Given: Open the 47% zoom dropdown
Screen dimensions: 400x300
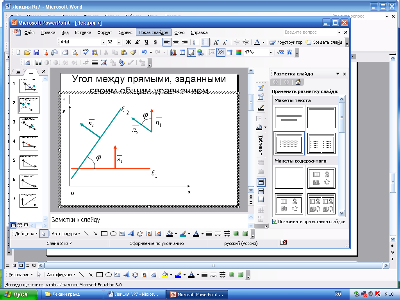Looking at the screenshot, I should click(271, 53).
